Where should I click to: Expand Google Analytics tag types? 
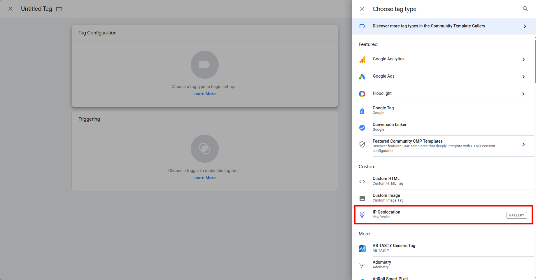[523, 60]
